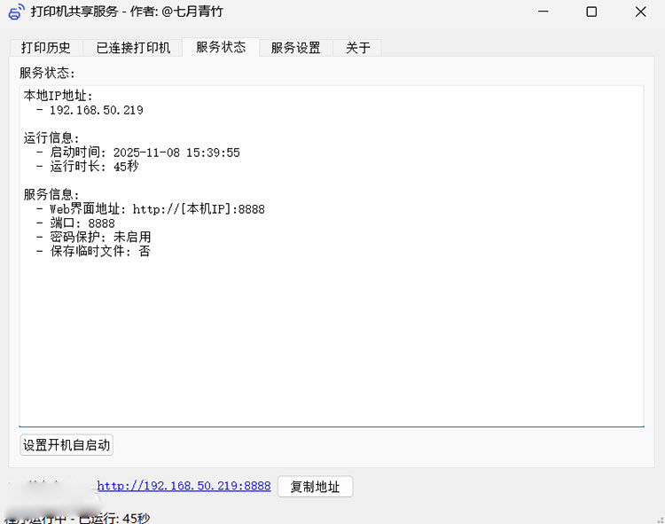Click the 端口: 8888 line
The image size is (665, 524).
click(82, 223)
